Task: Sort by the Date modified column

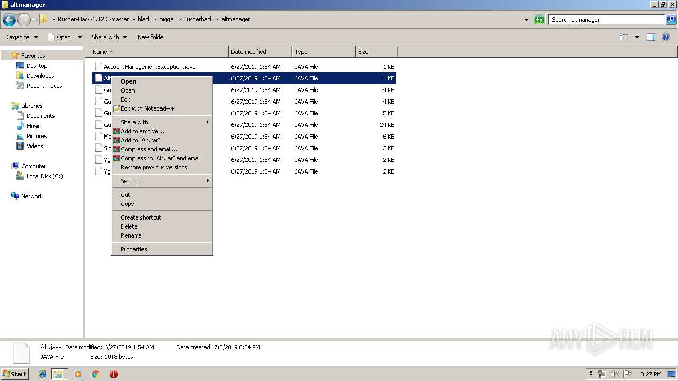Action: pos(260,52)
